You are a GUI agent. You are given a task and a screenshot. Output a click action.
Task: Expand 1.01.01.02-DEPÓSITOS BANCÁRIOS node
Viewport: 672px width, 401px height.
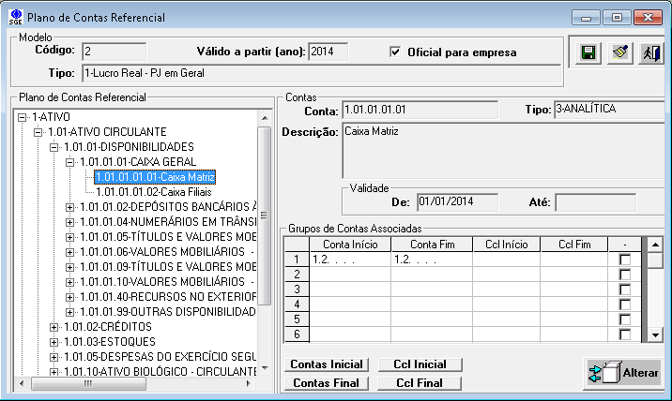(69, 207)
